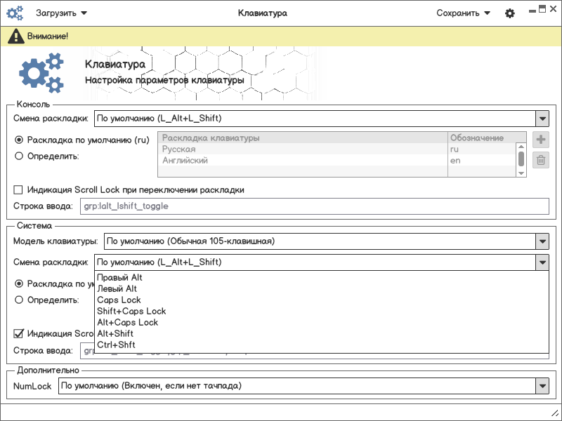
Task: Select the console 'Определить' radio button
Action: pyautogui.click(x=19, y=156)
